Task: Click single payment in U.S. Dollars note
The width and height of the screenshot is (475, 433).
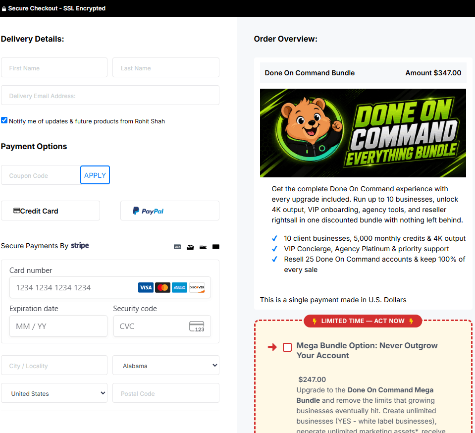Action: click(333, 300)
